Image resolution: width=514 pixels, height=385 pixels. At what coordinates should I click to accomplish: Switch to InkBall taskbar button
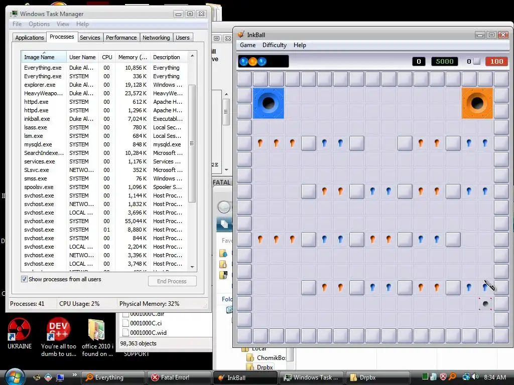pyautogui.click(x=244, y=377)
